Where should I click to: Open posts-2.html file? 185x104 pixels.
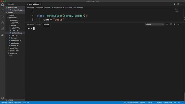pos(14,51)
